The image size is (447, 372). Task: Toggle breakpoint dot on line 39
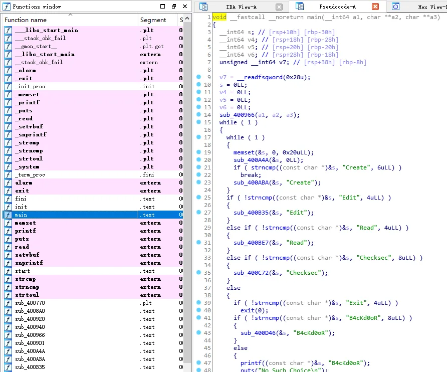click(x=199, y=302)
